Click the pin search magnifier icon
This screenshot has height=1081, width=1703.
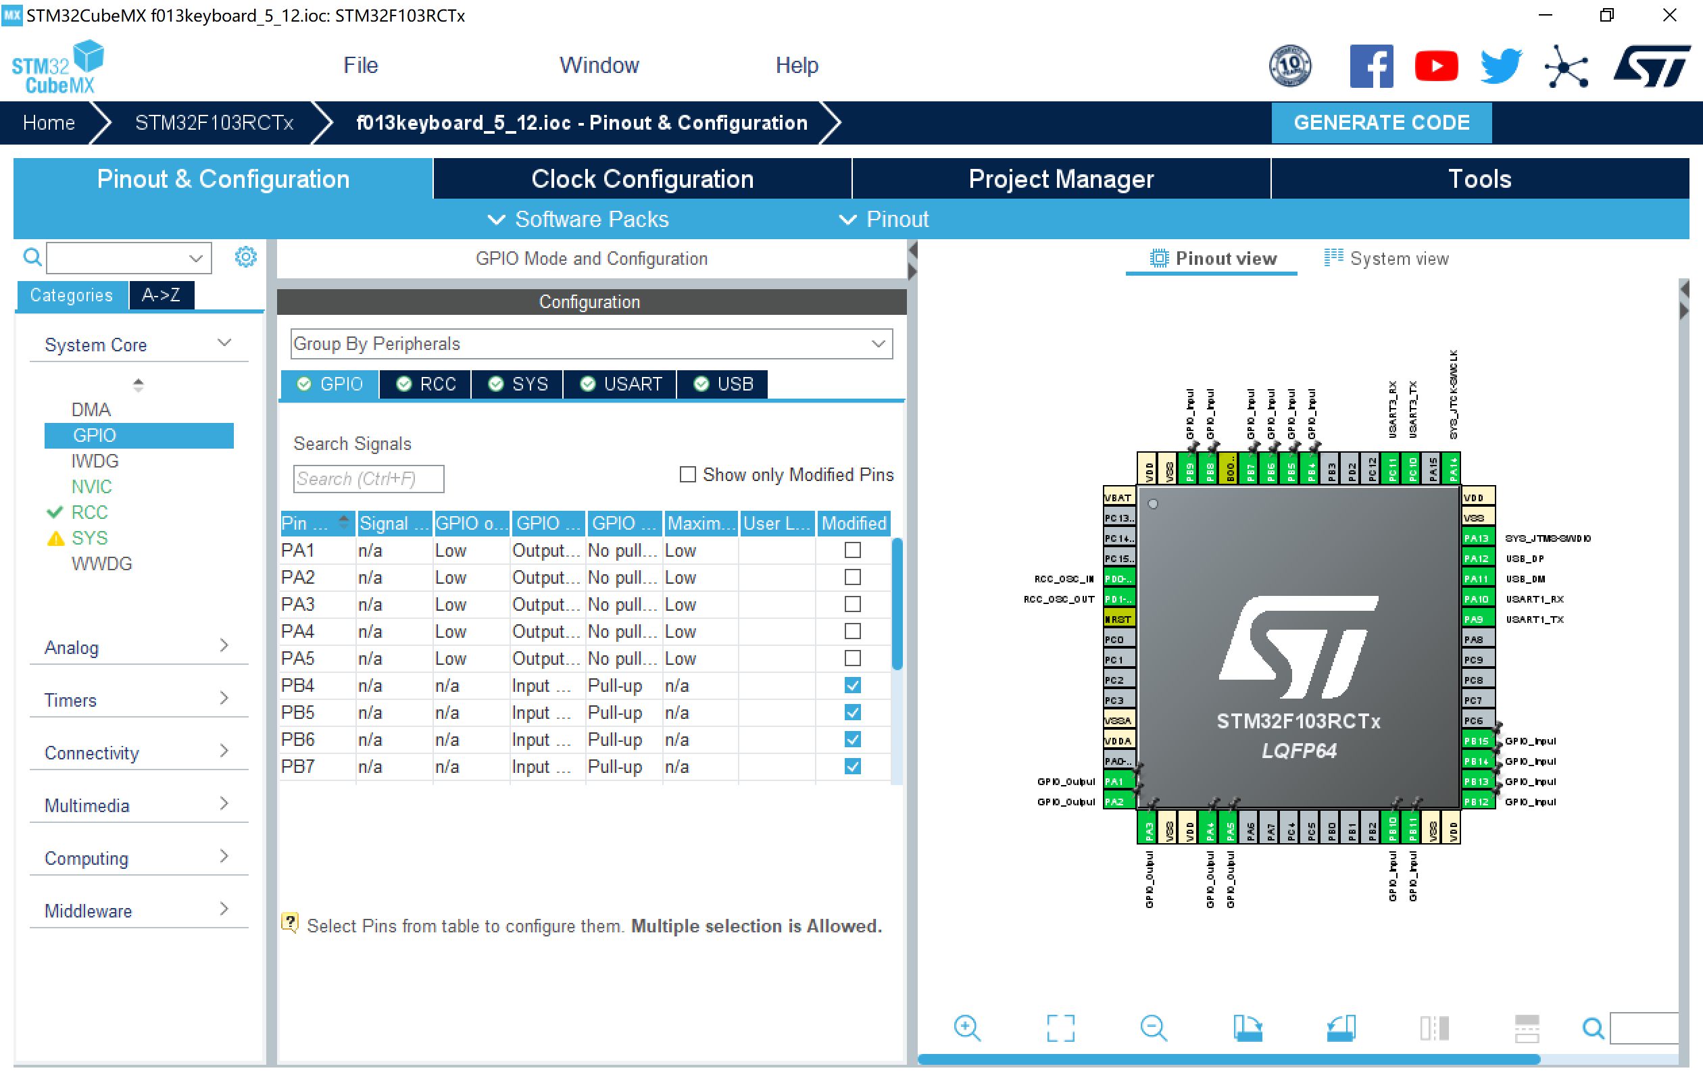1593,1027
